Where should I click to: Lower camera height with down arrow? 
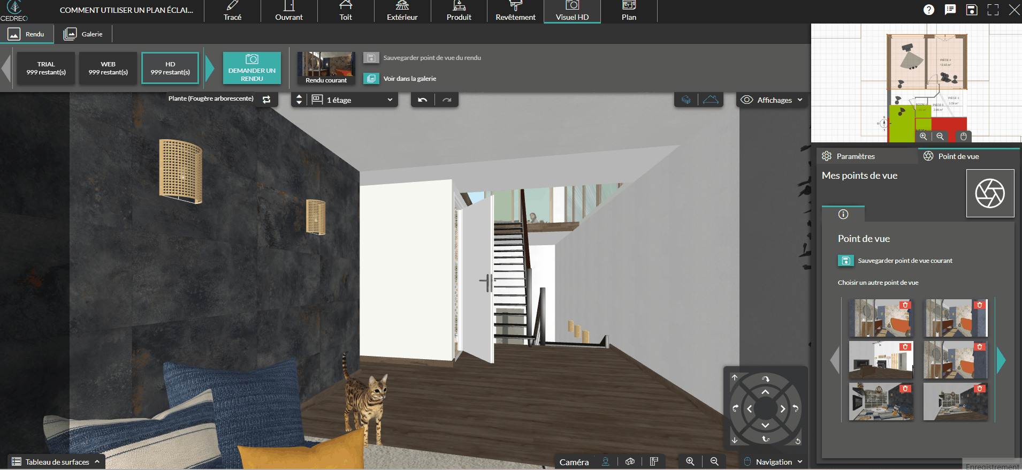[x=735, y=440]
